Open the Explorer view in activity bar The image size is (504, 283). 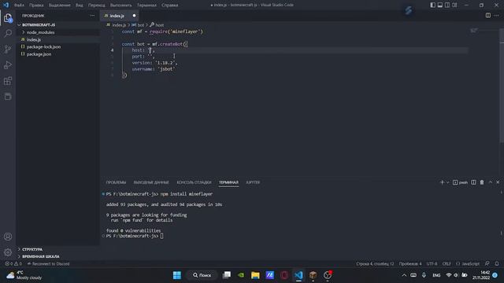pyautogui.click(x=8, y=18)
